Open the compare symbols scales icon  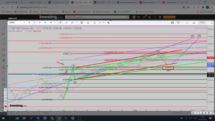[94, 23]
